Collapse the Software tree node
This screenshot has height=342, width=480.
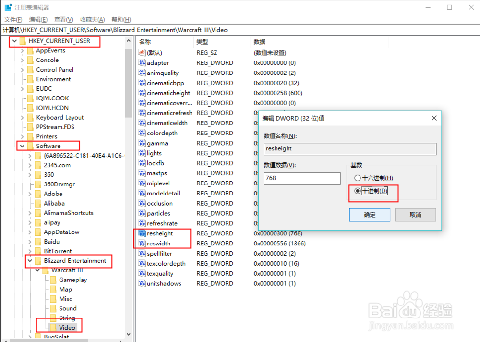tap(22, 146)
